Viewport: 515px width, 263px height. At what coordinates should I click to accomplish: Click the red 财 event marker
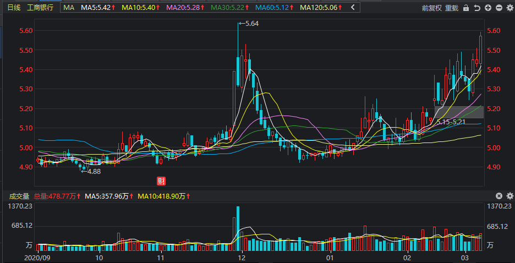coord(162,180)
